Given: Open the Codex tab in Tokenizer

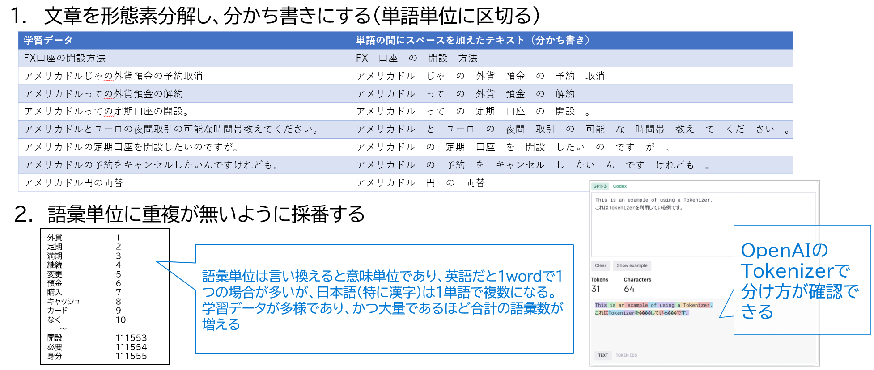Looking at the screenshot, I should [x=619, y=186].
